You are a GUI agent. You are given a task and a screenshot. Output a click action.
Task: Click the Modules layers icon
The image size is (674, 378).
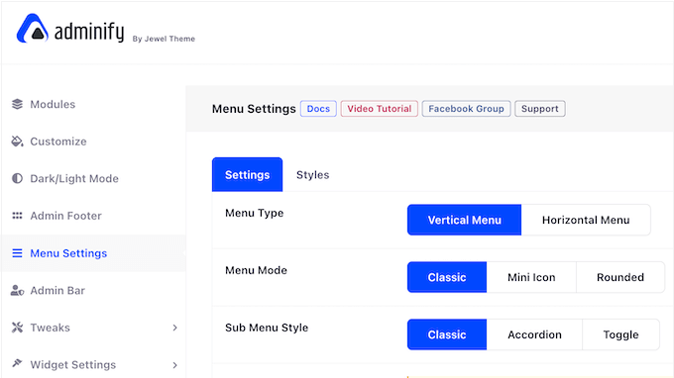click(x=17, y=104)
